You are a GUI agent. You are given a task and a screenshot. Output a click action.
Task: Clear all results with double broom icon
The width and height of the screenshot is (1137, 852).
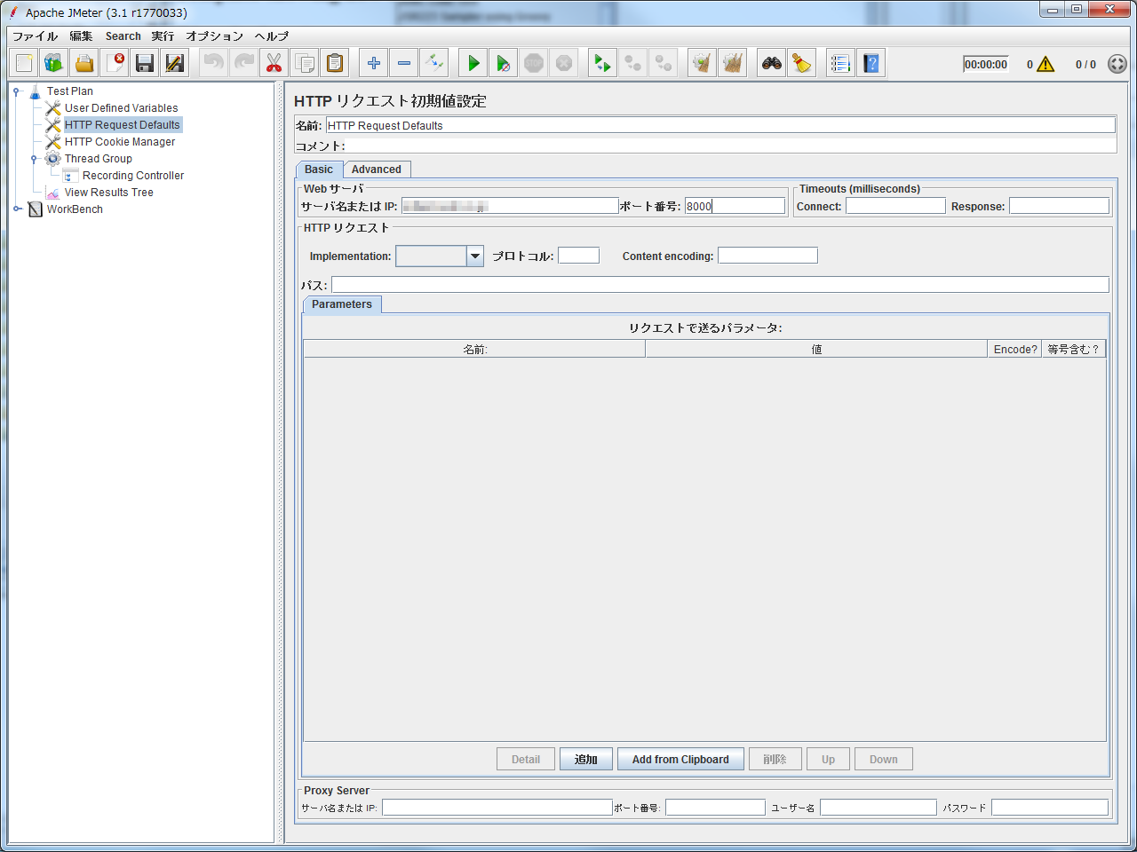pos(732,63)
